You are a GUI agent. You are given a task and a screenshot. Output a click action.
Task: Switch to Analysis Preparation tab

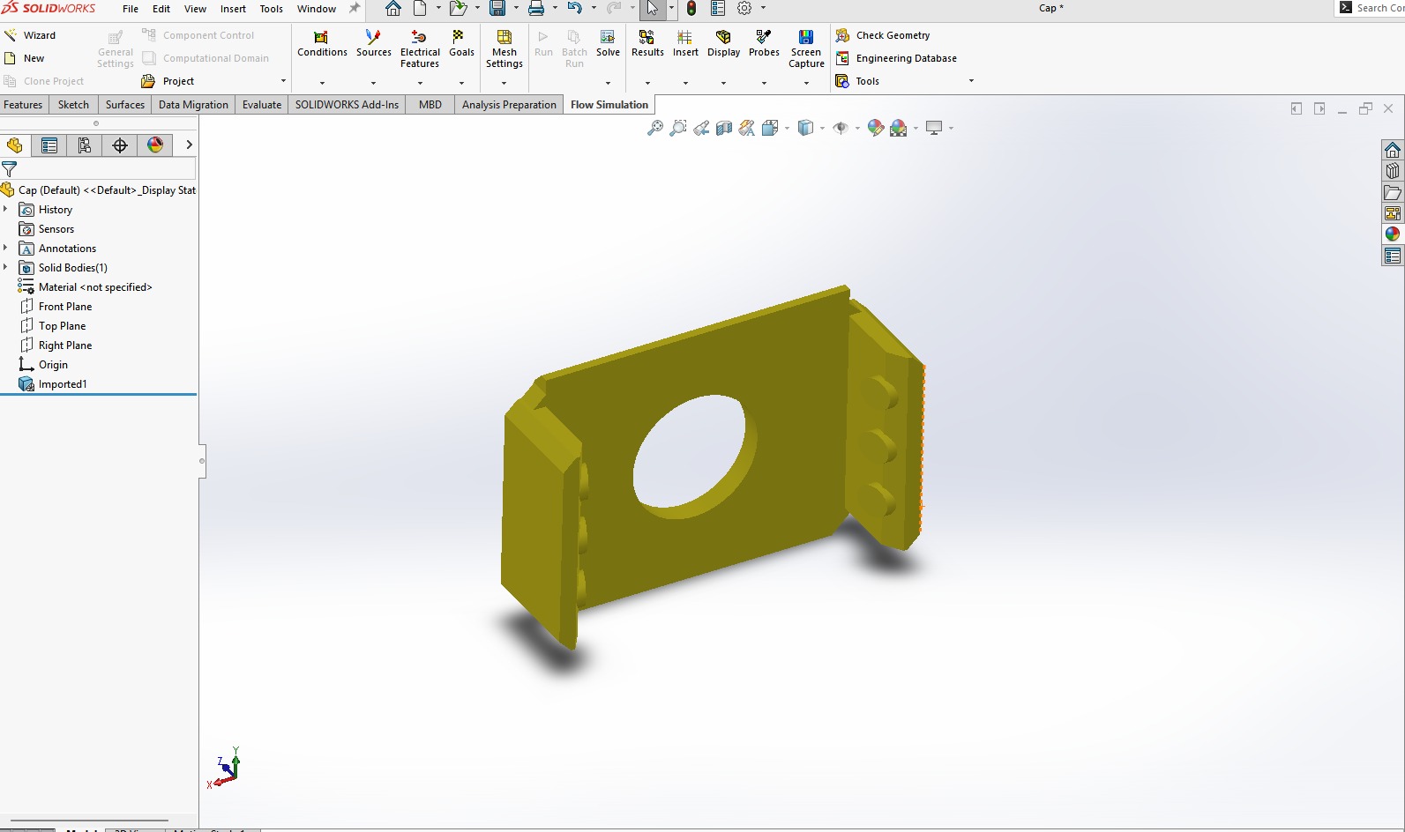509,105
